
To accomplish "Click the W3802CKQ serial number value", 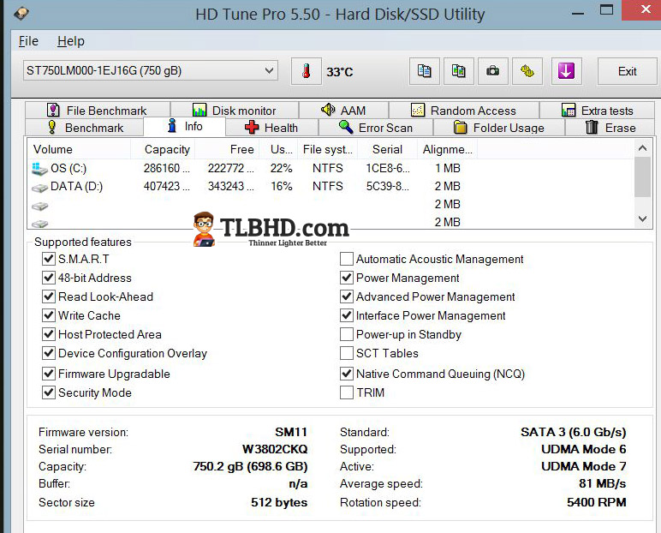I will coord(275,449).
